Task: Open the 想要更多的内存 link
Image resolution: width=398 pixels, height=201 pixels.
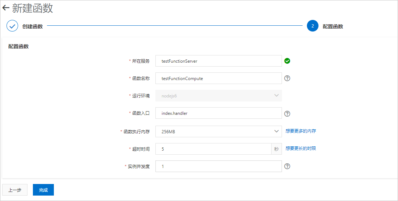Action: click(301, 131)
